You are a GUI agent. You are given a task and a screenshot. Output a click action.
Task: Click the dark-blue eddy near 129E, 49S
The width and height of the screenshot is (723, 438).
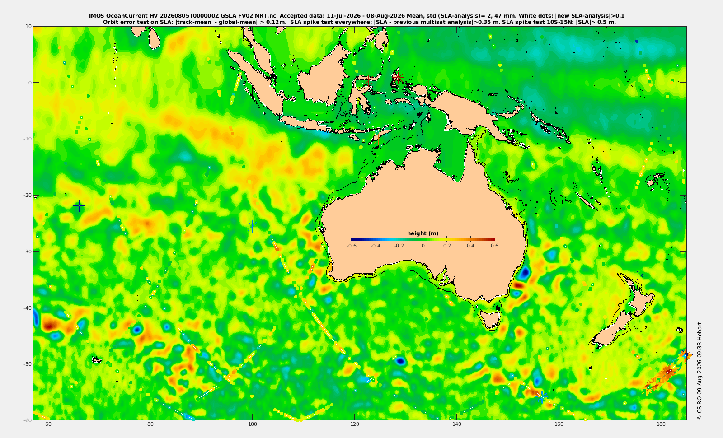[400, 361]
